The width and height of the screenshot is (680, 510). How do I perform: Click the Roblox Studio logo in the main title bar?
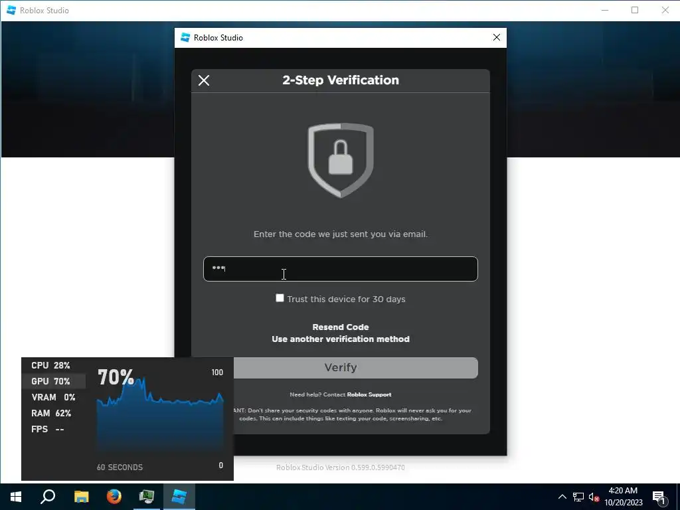11,11
